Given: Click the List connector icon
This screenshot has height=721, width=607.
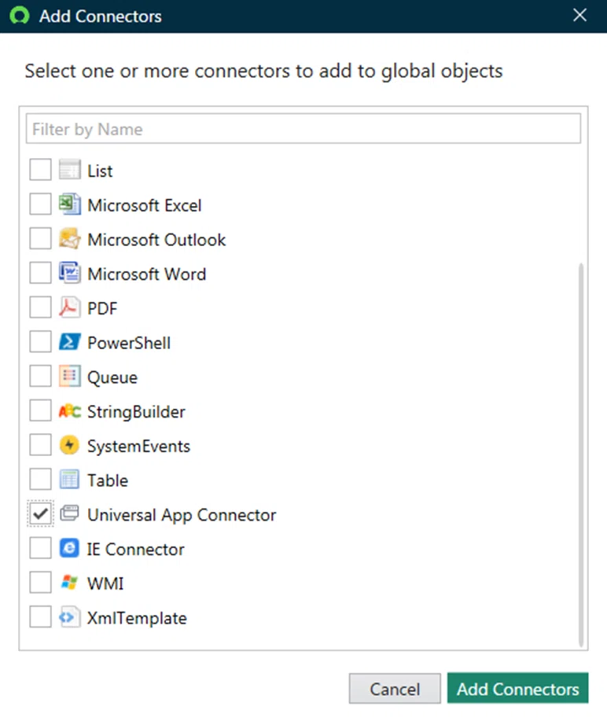Looking at the screenshot, I should click(70, 170).
